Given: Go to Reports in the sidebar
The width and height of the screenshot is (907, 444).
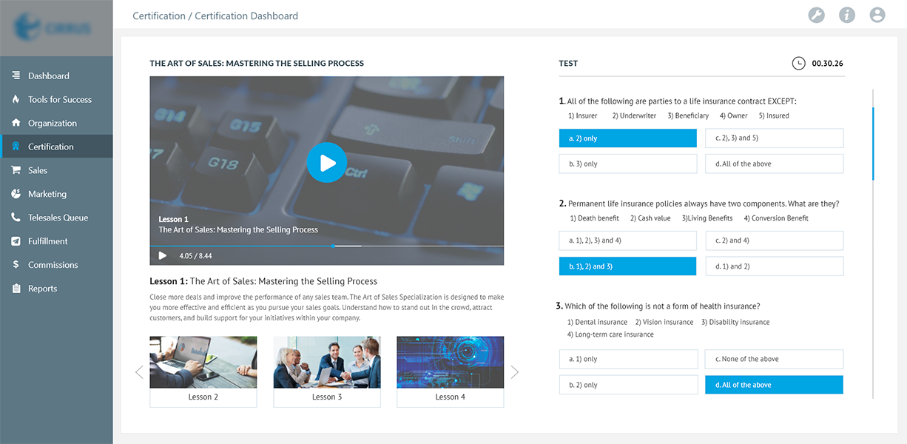Looking at the screenshot, I should pyautogui.click(x=42, y=289).
